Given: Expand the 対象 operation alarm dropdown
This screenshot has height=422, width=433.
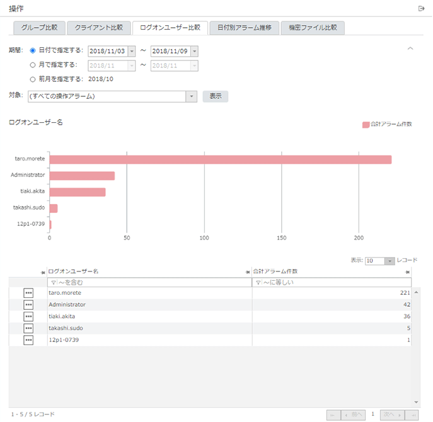Looking at the screenshot, I should 192,96.
